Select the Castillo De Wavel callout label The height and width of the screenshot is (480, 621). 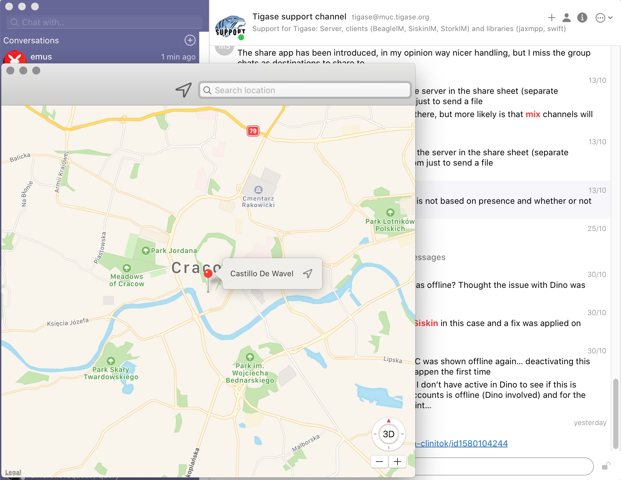pyautogui.click(x=262, y=274)
